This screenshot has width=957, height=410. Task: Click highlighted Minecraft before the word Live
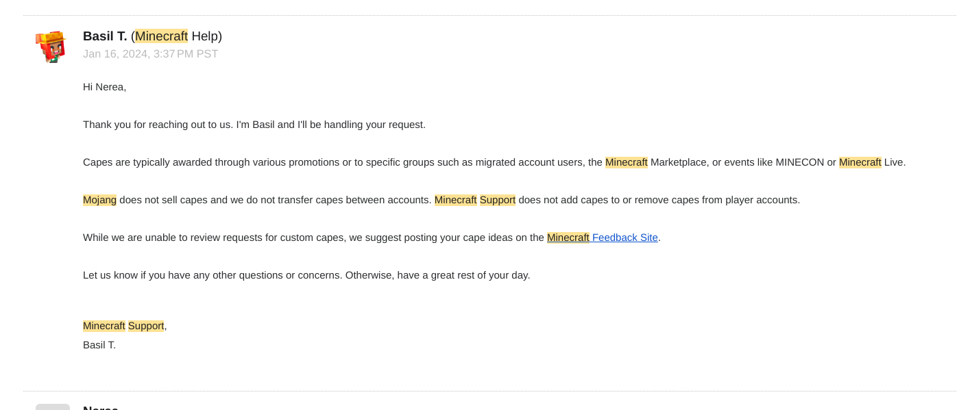[x=860, y=162]
